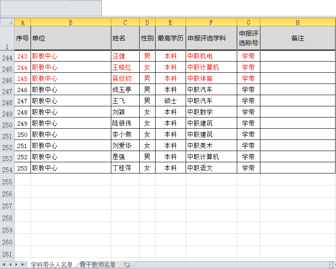Select row 258 header
The width and height of the screenshot is (336, 269).
pyautogui.click(x=7, y=218)
